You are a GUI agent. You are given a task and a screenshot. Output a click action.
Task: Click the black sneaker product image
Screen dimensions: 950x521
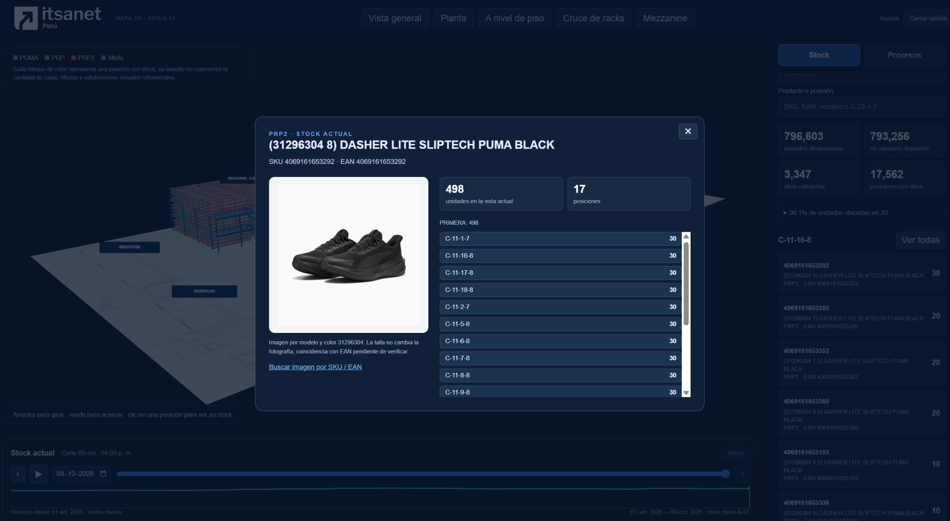[x=349, y=254]
